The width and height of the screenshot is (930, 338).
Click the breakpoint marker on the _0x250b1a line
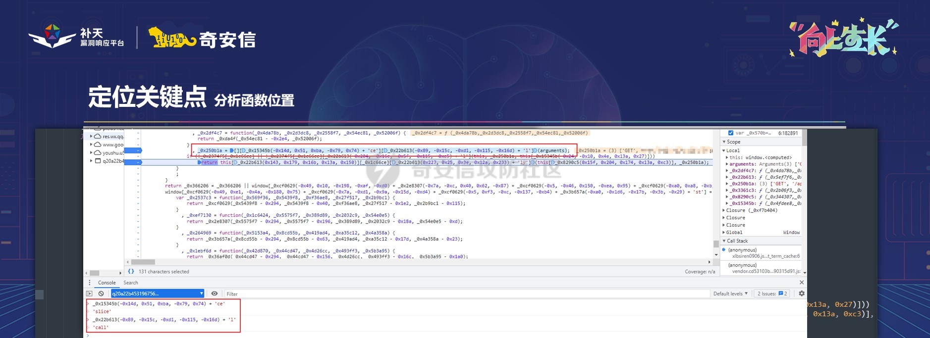[133, 150]
